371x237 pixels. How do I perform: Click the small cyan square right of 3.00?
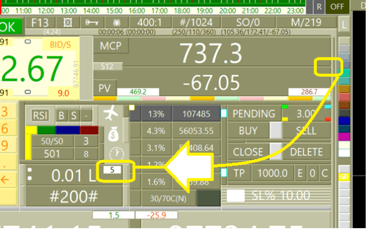pyautogui.click(x=328, y=107)
